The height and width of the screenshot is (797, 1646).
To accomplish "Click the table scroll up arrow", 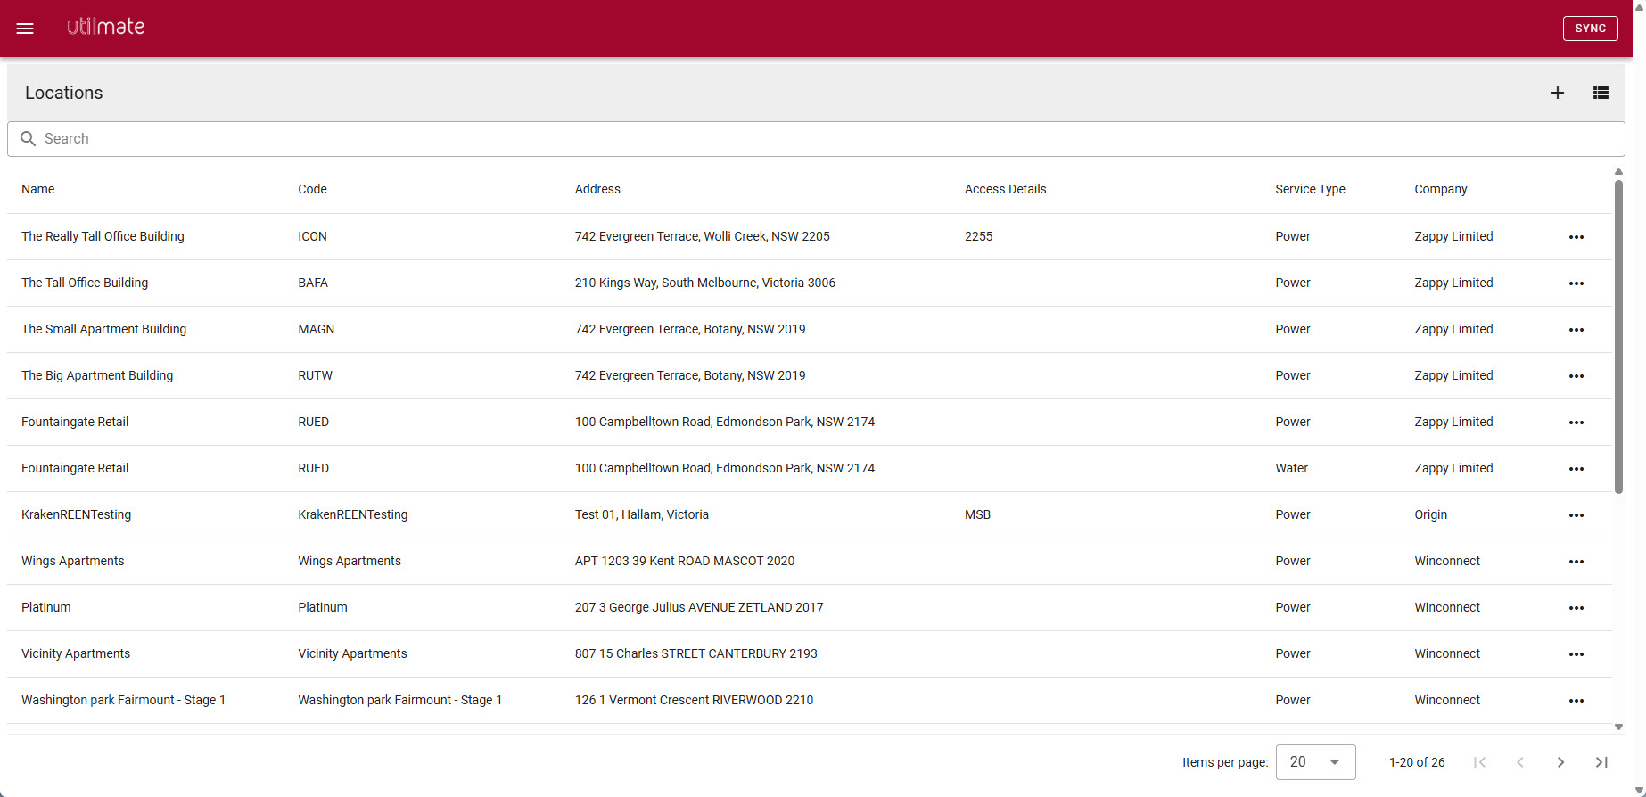I will 1618,172.
